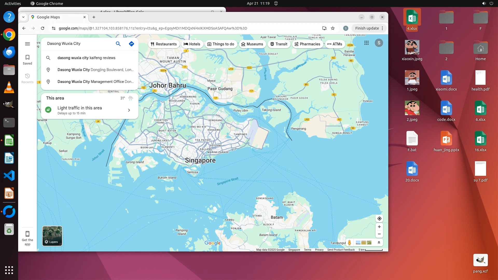
Task: Toggle the Layers satellite thumbnail
Action: coord(52,236)
